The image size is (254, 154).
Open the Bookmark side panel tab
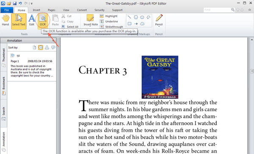pyautogui.click(x=3, y=86)
